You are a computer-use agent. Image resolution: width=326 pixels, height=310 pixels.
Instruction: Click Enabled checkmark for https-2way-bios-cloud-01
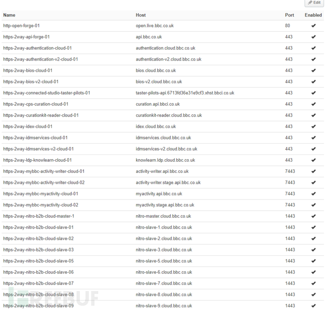[x=314, y=70]
